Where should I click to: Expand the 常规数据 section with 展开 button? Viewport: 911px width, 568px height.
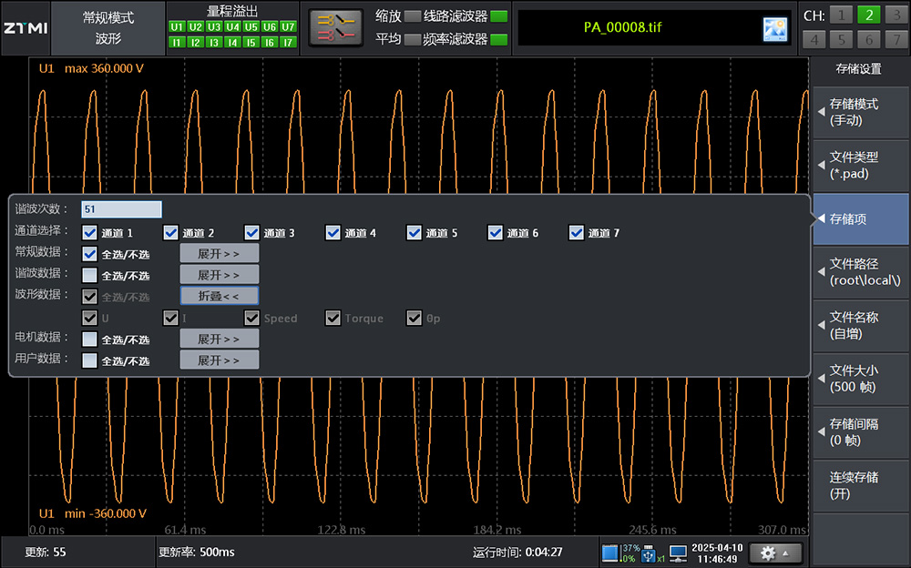(219, 253)
